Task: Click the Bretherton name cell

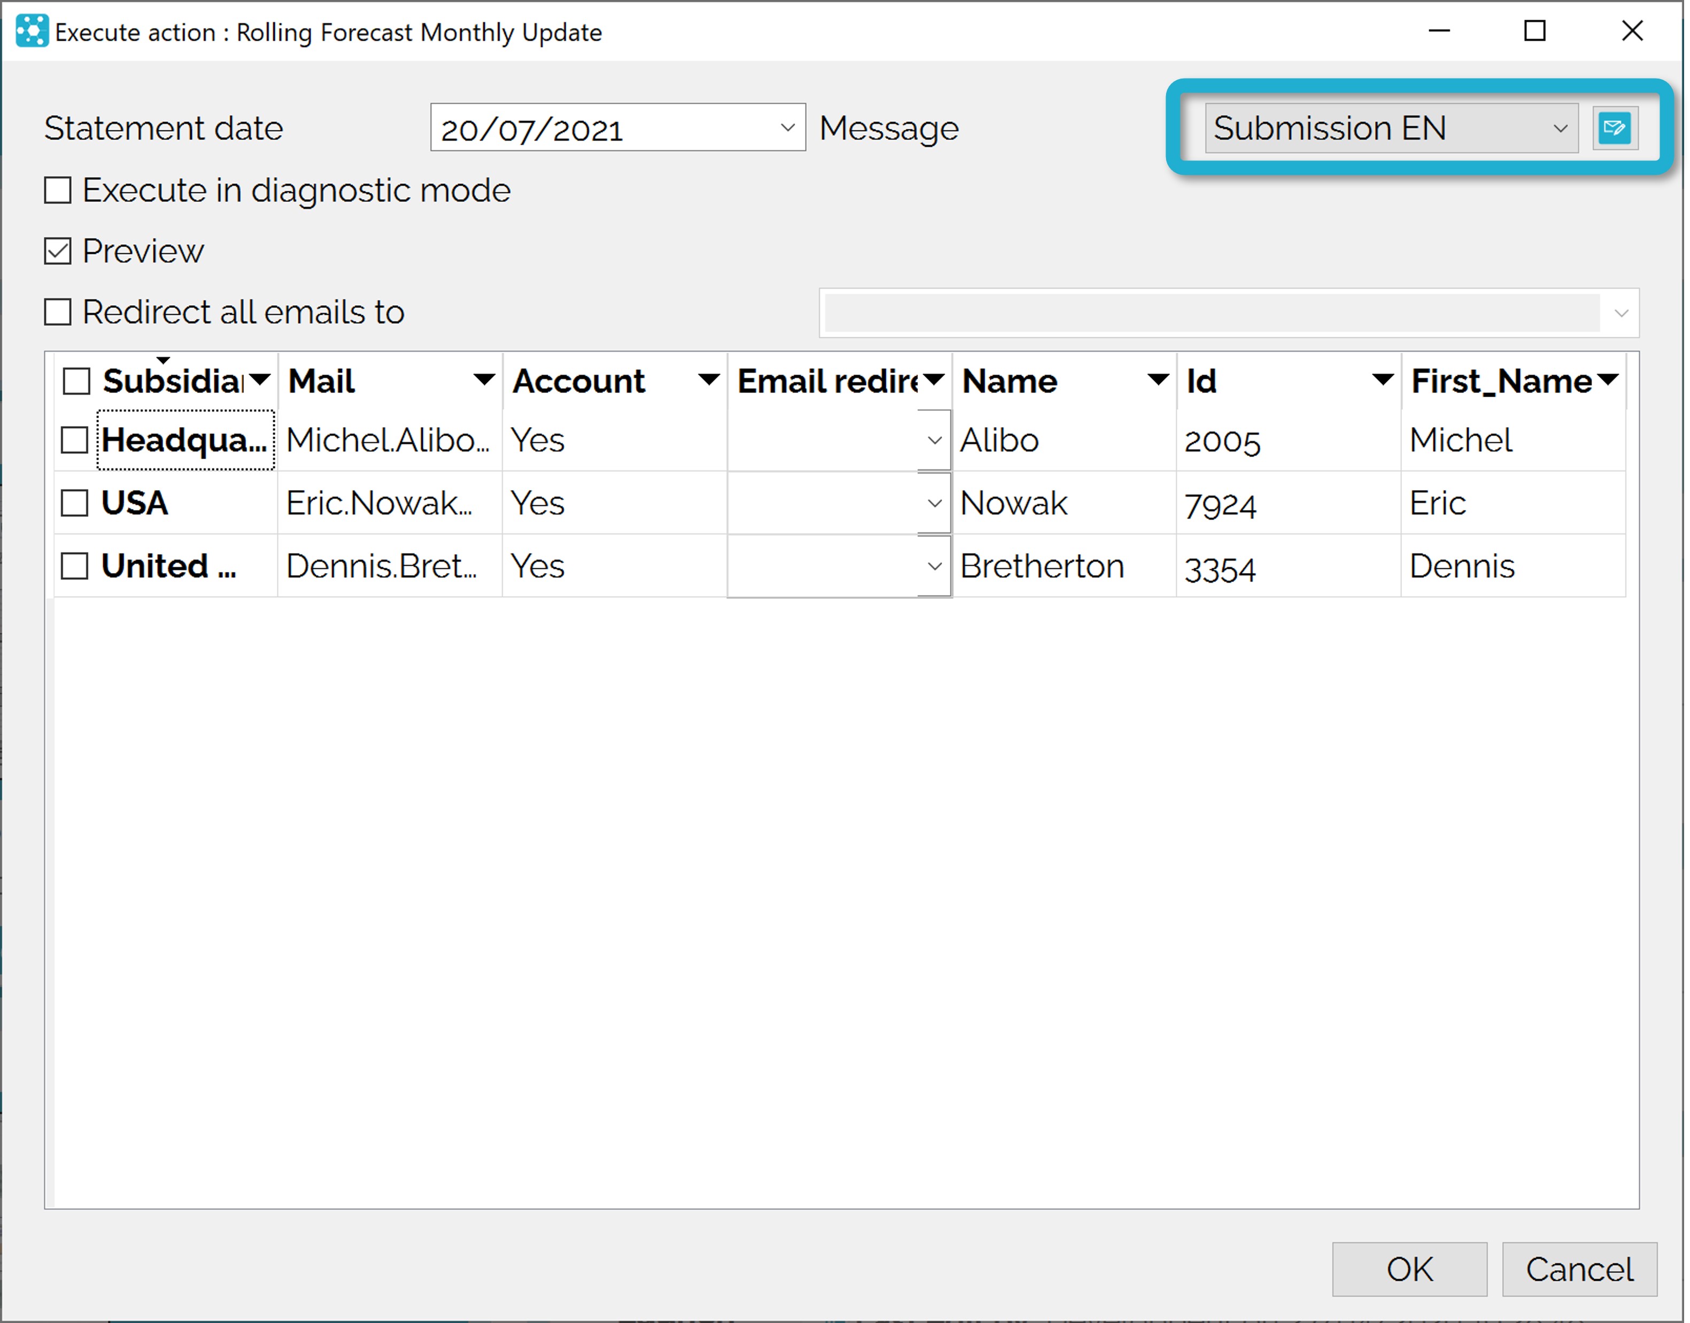Action: [x=1065, y=566]
